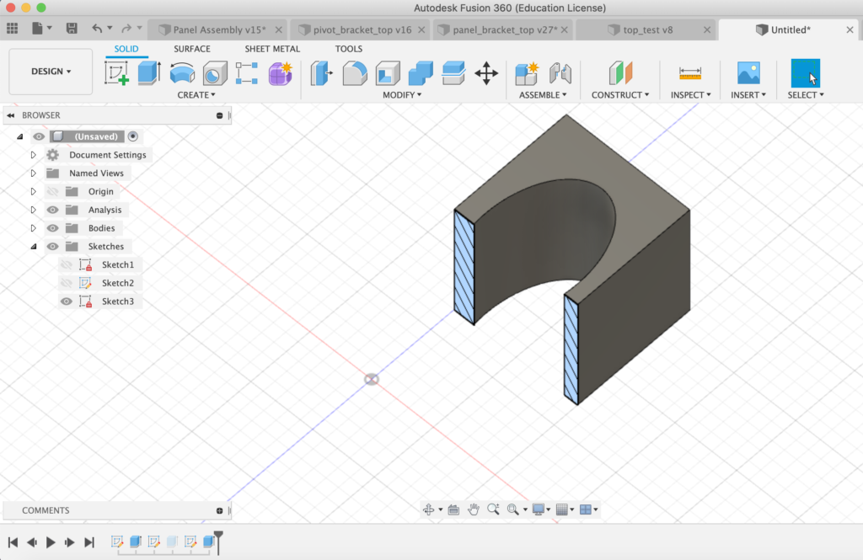Screen dimensions: 863x560
Task: Click the Insert image icon
Action: [x=748, y=73]
